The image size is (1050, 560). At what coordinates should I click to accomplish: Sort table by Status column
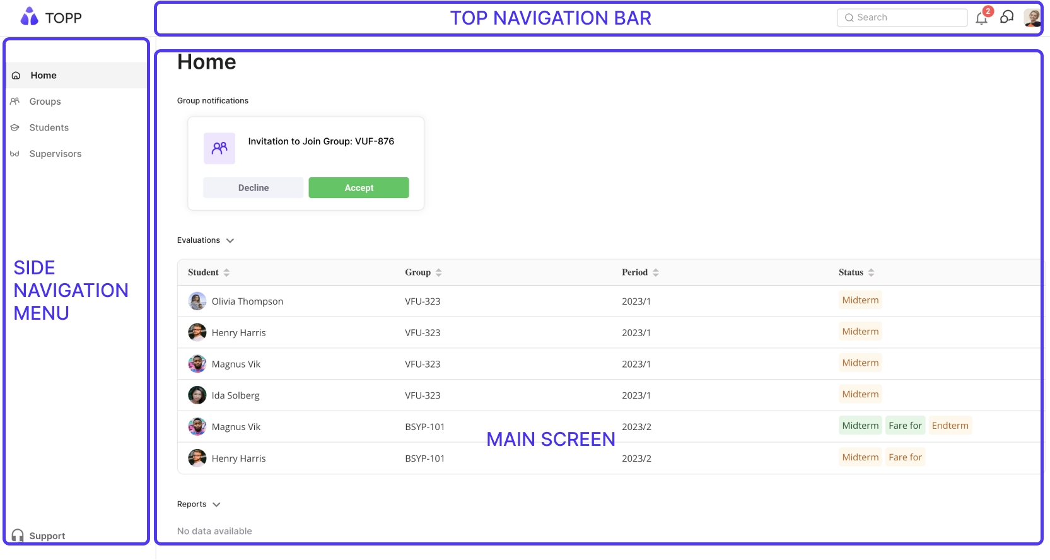pyautogui.click(x=871, y=272)
